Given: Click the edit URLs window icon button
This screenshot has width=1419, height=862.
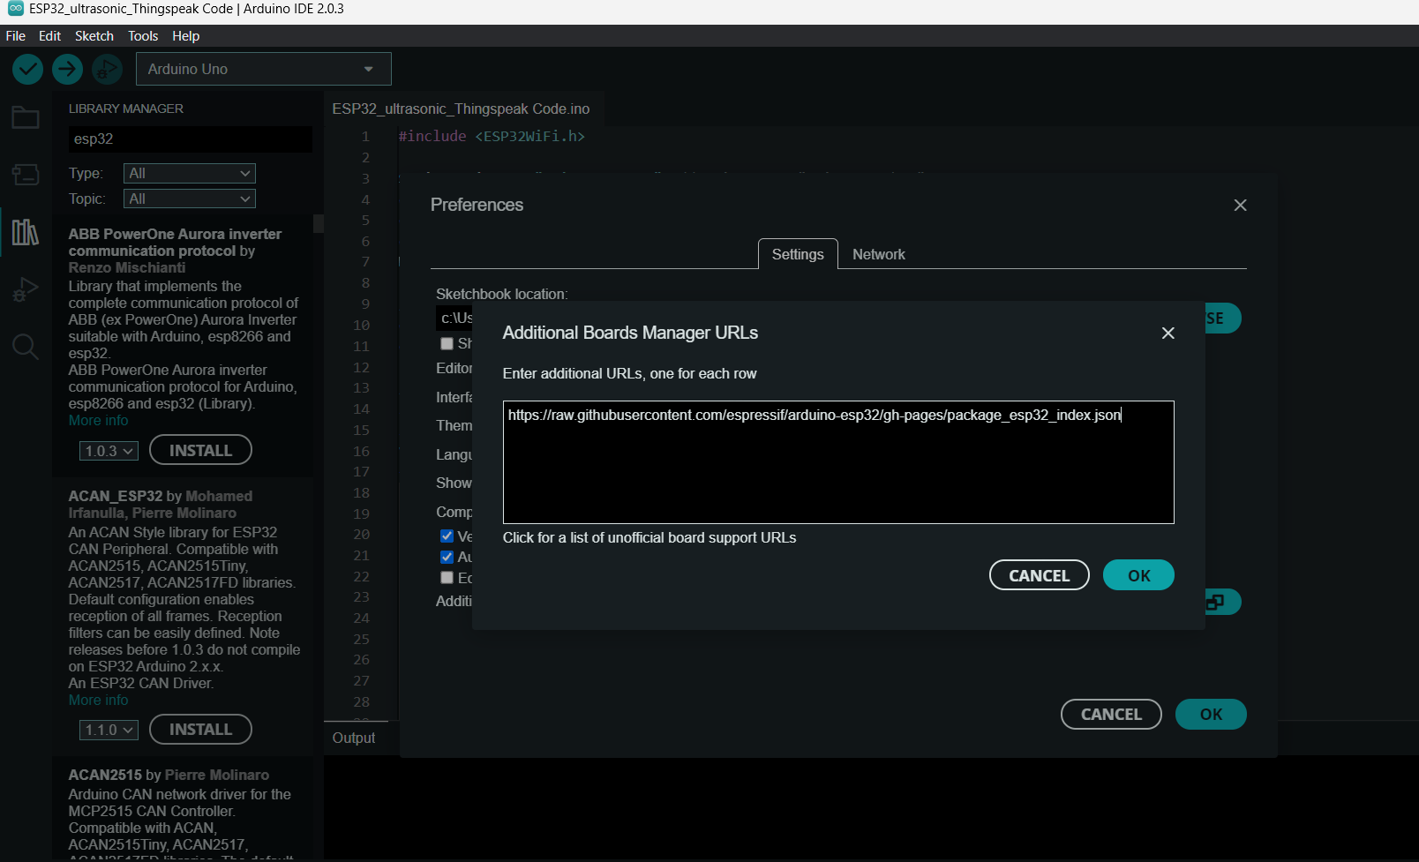Looking at the screenshot, I should pyautogui.click(x=1222, y=602).
